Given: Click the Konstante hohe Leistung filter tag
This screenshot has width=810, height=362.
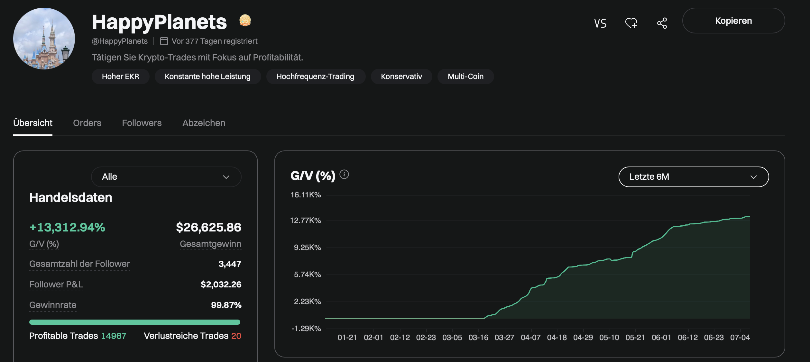Looking at the screenshot, I should click(207, 77).
